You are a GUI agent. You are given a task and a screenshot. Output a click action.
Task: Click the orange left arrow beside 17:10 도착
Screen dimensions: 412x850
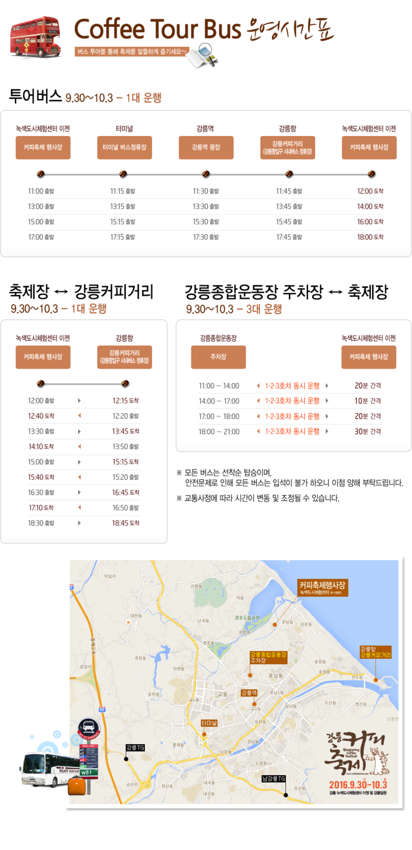(79, 507)
